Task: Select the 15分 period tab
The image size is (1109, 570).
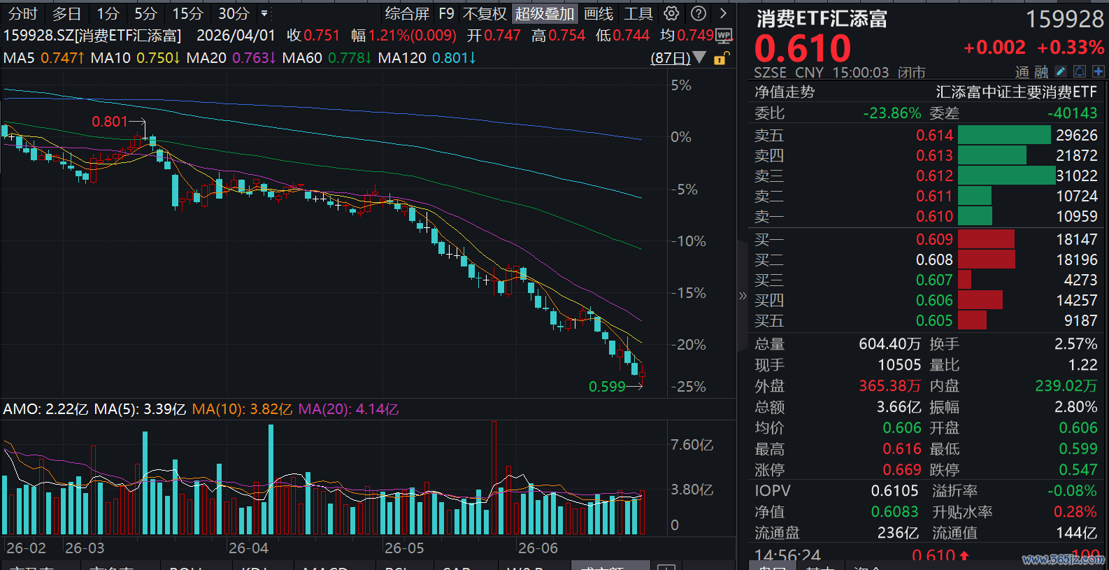Action: [188, 13]
